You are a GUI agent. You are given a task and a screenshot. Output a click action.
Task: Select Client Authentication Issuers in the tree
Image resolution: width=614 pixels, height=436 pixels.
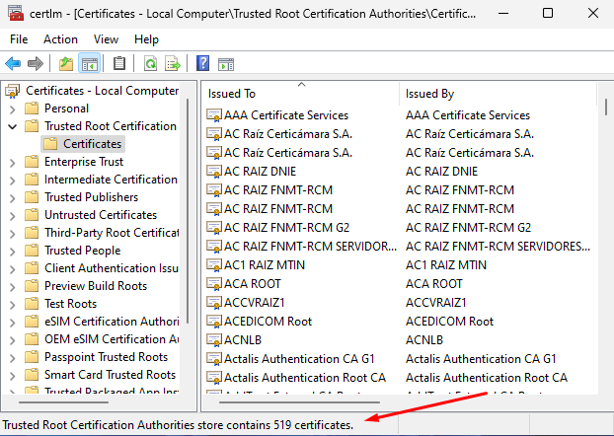pos(112,268)
